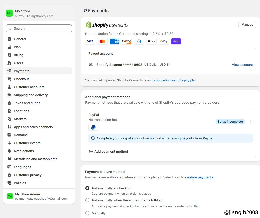Click the Checkout cart icon
The image size is (260, 218).
9,79
